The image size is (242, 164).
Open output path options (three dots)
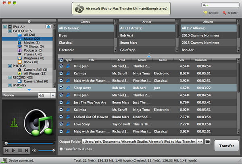click(200, 141)
